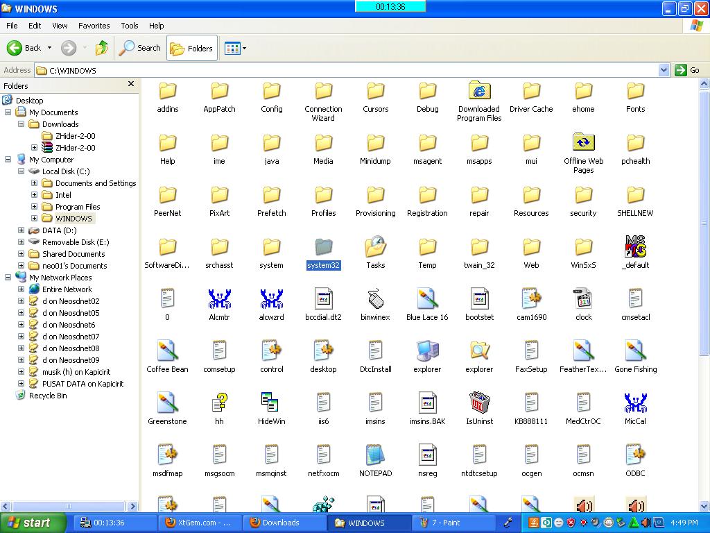Open the Back history dropdown arrow

click(x=49, y=48)
